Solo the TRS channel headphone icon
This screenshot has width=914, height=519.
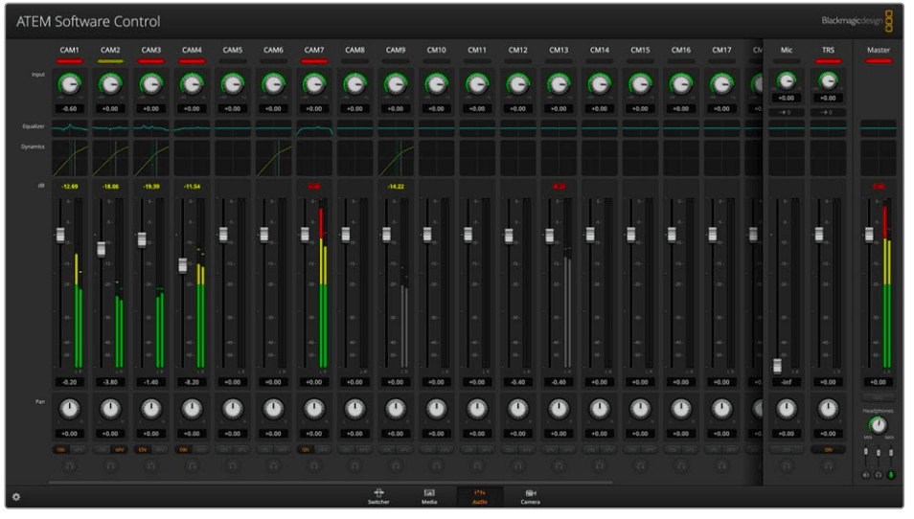click(x=829, y=465)
